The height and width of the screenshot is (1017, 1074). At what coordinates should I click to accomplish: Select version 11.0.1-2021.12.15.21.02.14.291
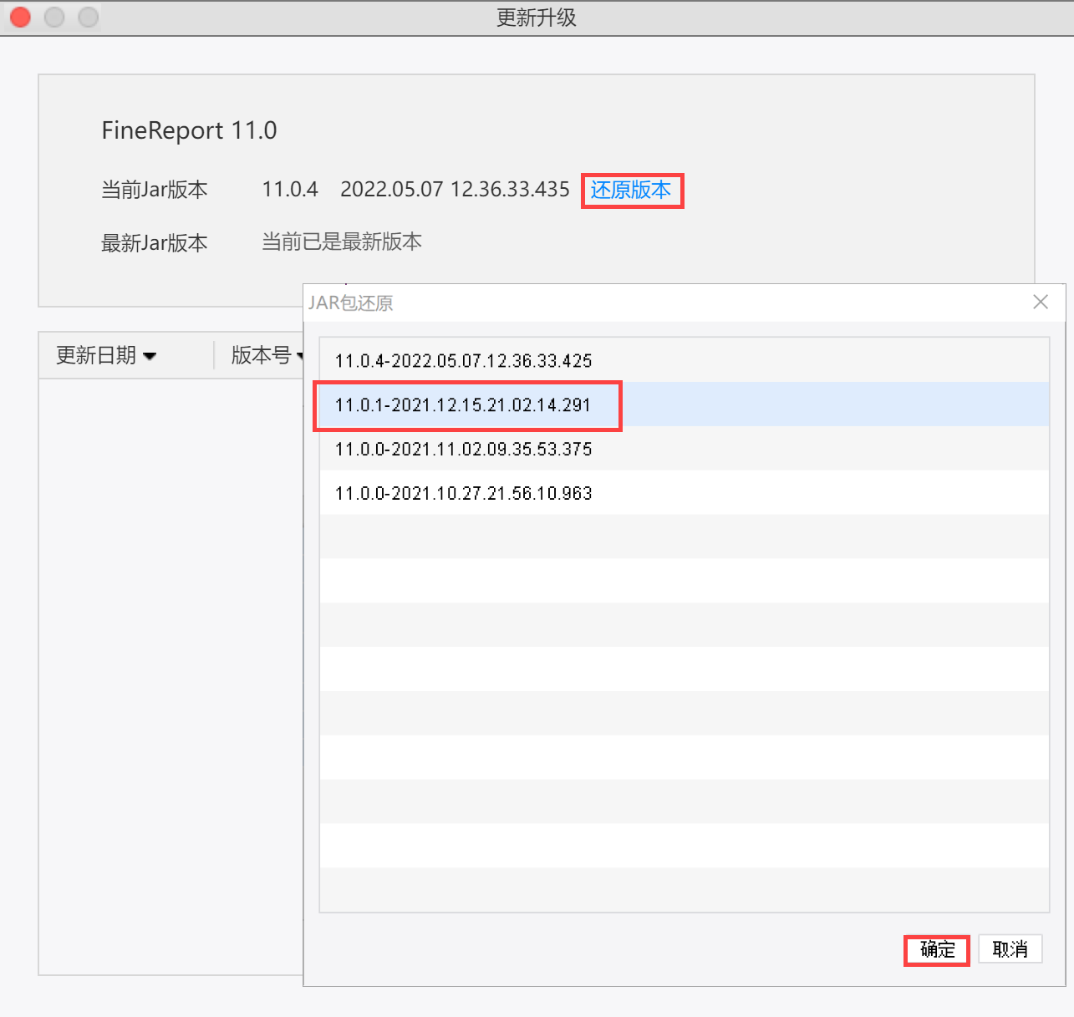coord(684,404)
